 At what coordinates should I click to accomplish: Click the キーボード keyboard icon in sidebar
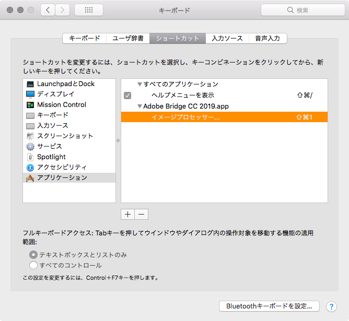30,115
